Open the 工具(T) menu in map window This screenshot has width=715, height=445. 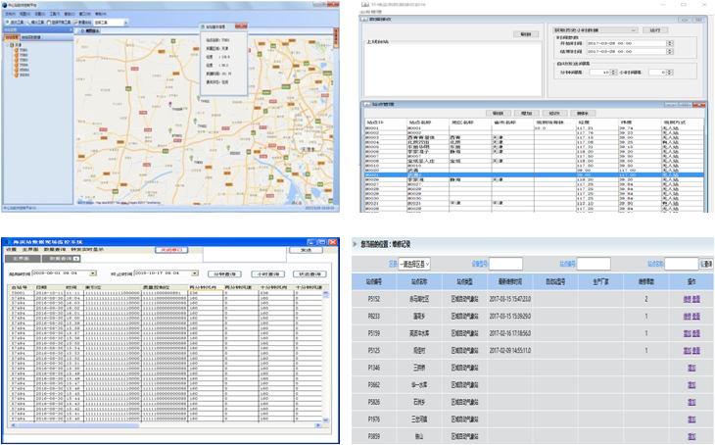tap(54, 14)
